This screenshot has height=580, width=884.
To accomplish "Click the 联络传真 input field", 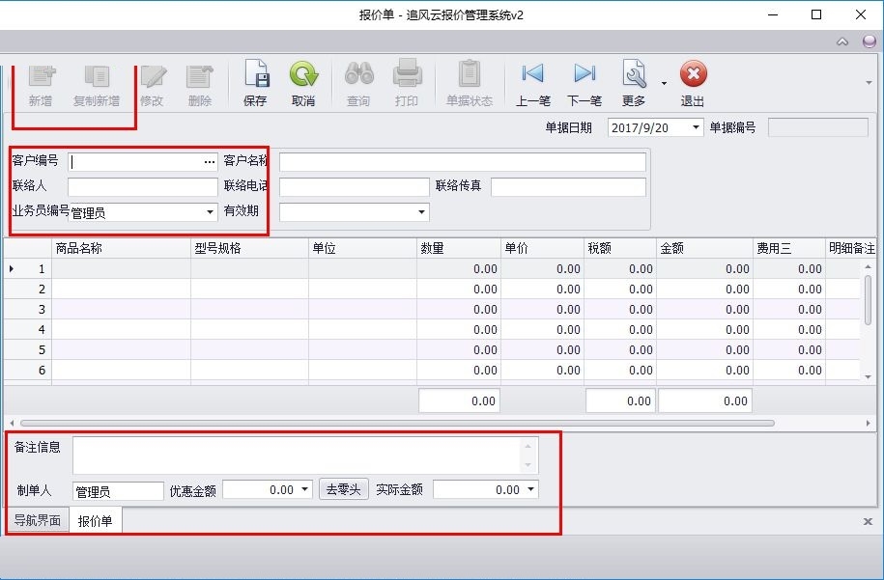I will pyautogui.click(x=568, y=186).
